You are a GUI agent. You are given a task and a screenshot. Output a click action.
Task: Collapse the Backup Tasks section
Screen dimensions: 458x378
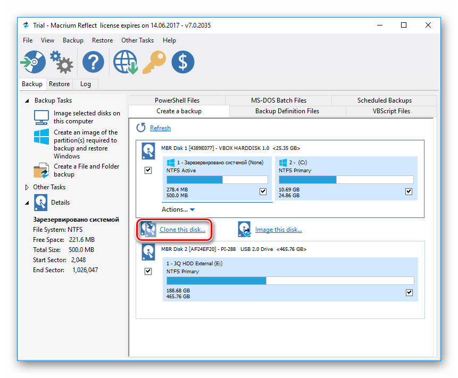point(28,100)
